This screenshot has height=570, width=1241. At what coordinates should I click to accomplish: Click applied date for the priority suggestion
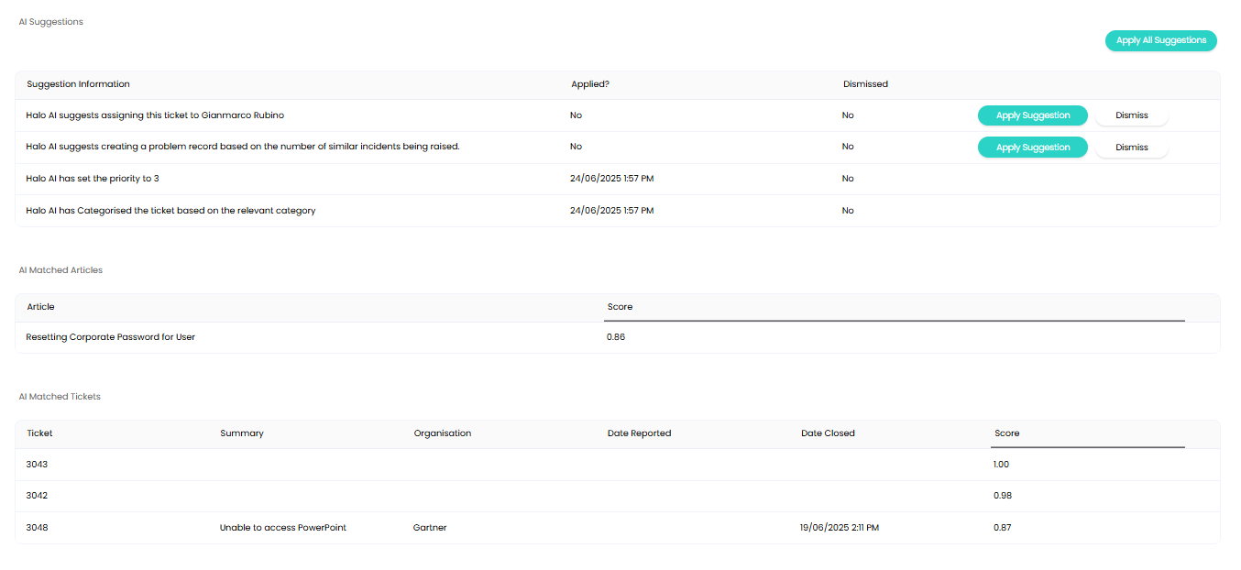pyautogui.click(x=612, y=179)
